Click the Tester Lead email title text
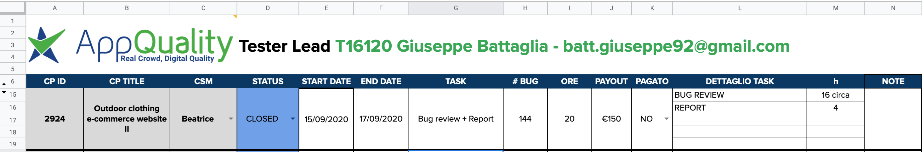Image resolution: width=922 pixels, height=152 pixels. pos(514,46)
